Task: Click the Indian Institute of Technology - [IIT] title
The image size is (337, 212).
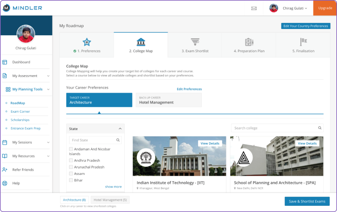Action: coord(170,183)
